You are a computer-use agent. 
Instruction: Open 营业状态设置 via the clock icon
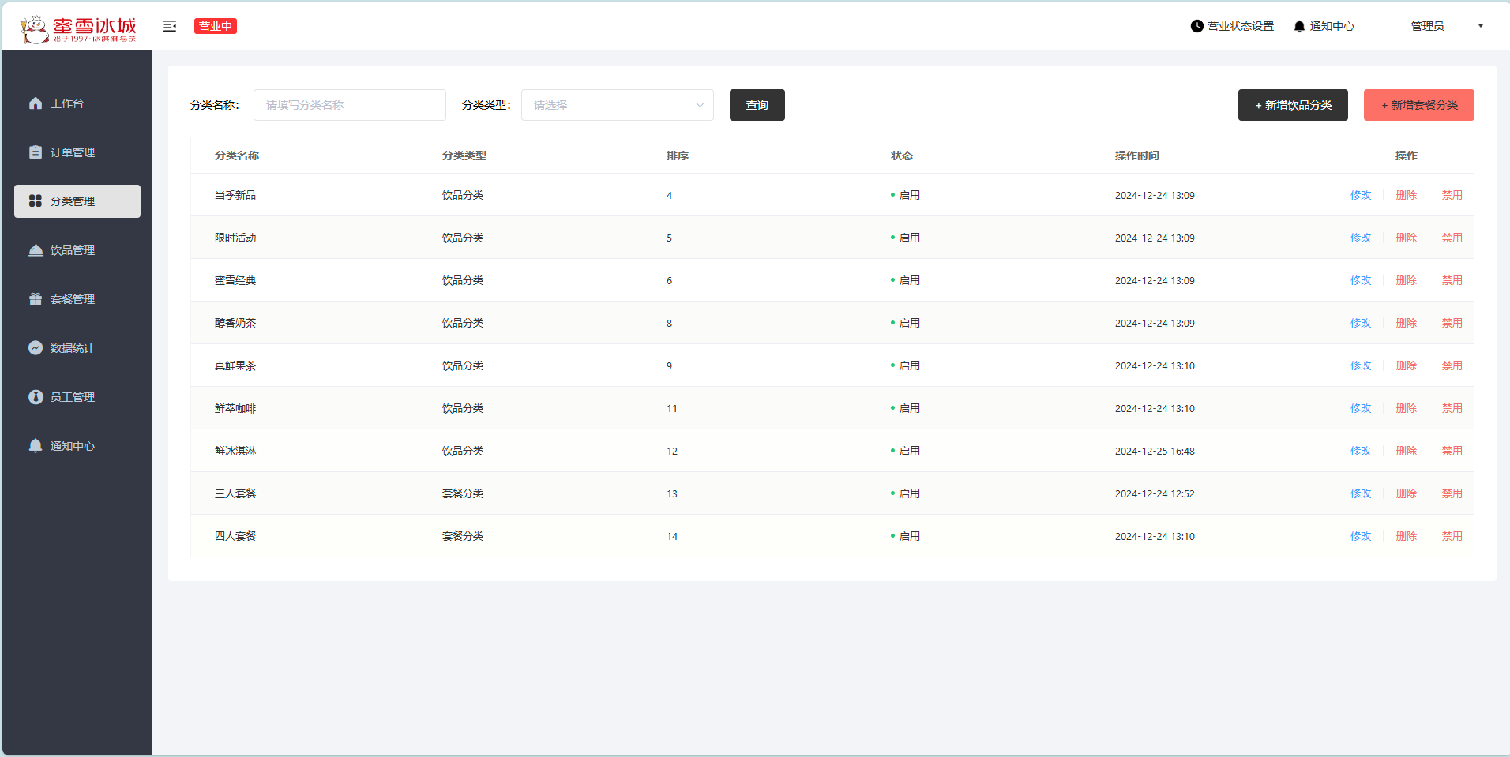point(1197,26)
